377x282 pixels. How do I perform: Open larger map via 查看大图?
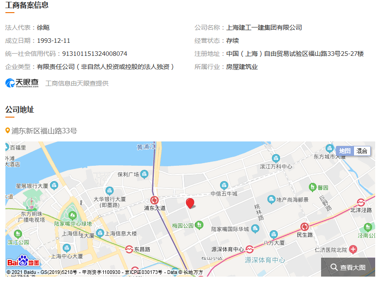click(x=348, y=267)
